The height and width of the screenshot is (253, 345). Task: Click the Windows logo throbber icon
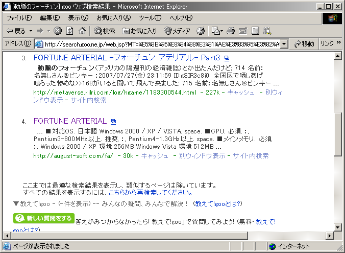coord(332,18)
